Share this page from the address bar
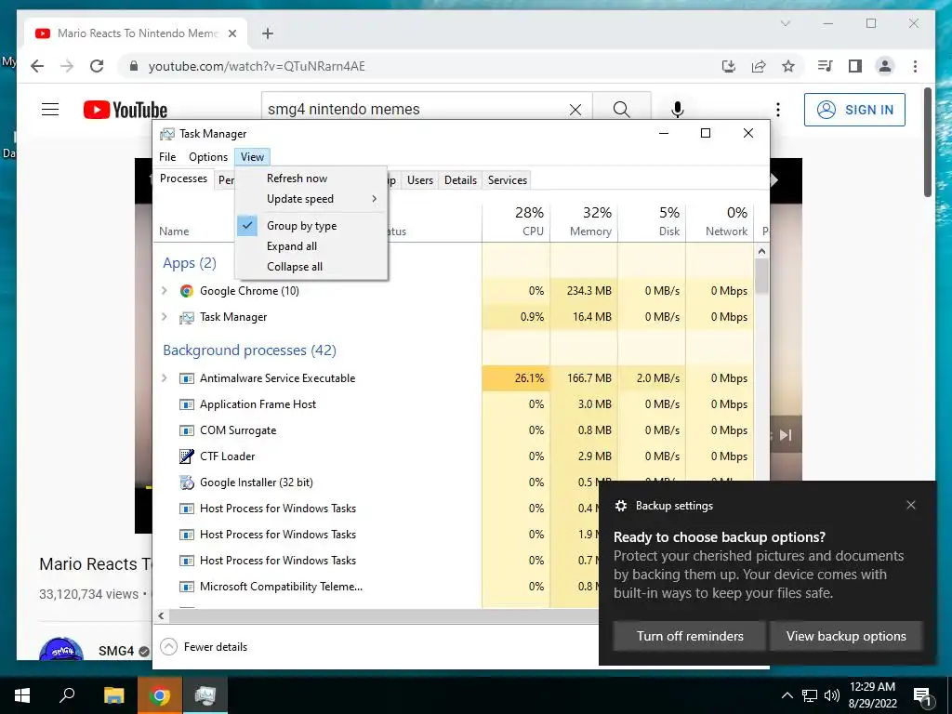This screenshot has width=952, height=714. (759, 66)
